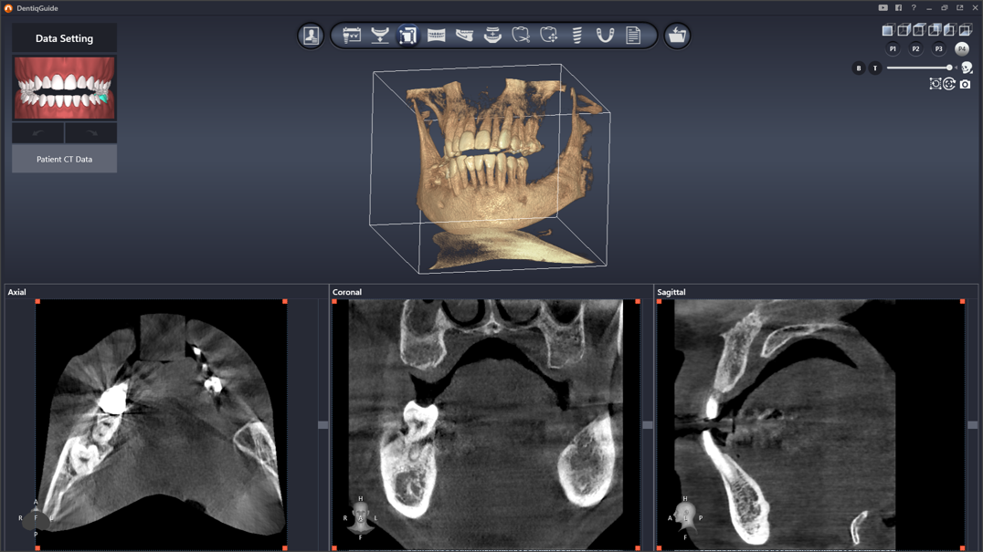
Task: Toggle the B render button
Action: coord(858,68)
